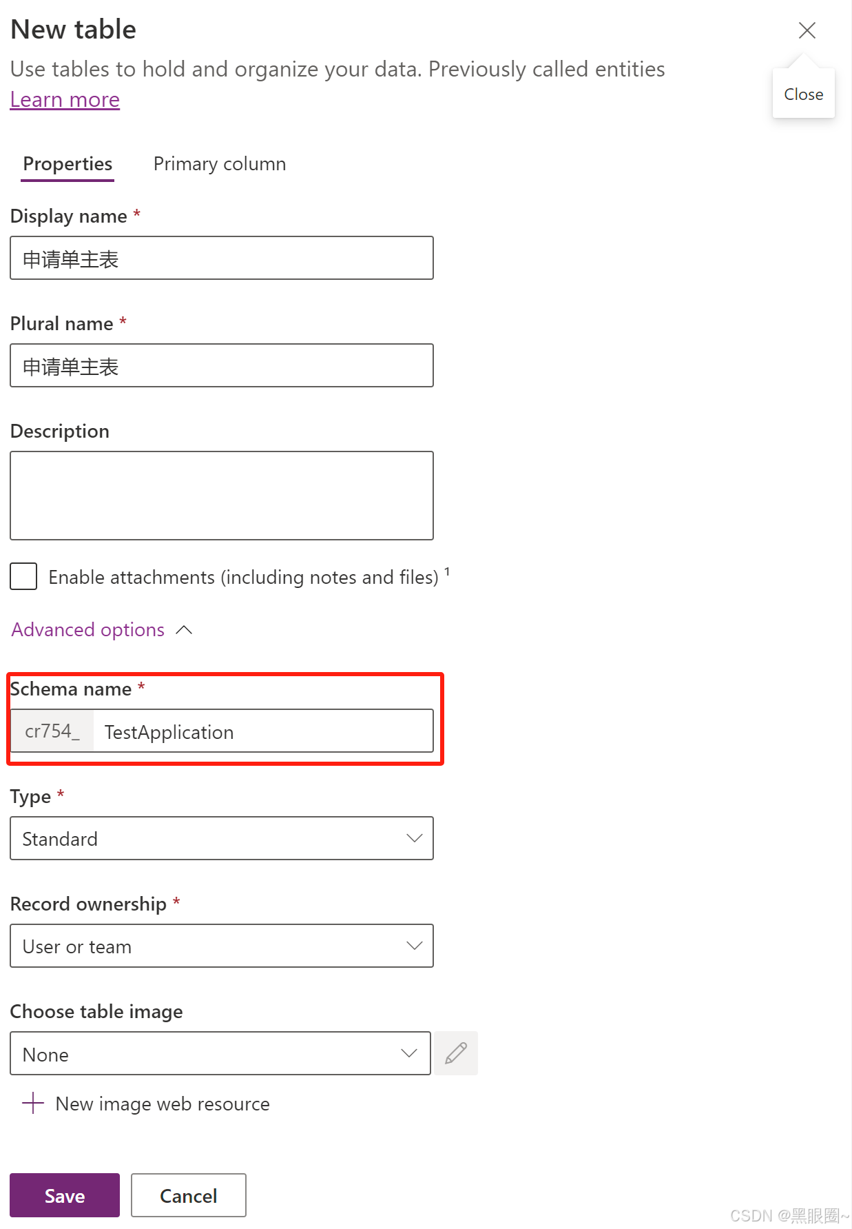852x1229 pixels.
Task: Click the Plural name input field
Action: 221,365
